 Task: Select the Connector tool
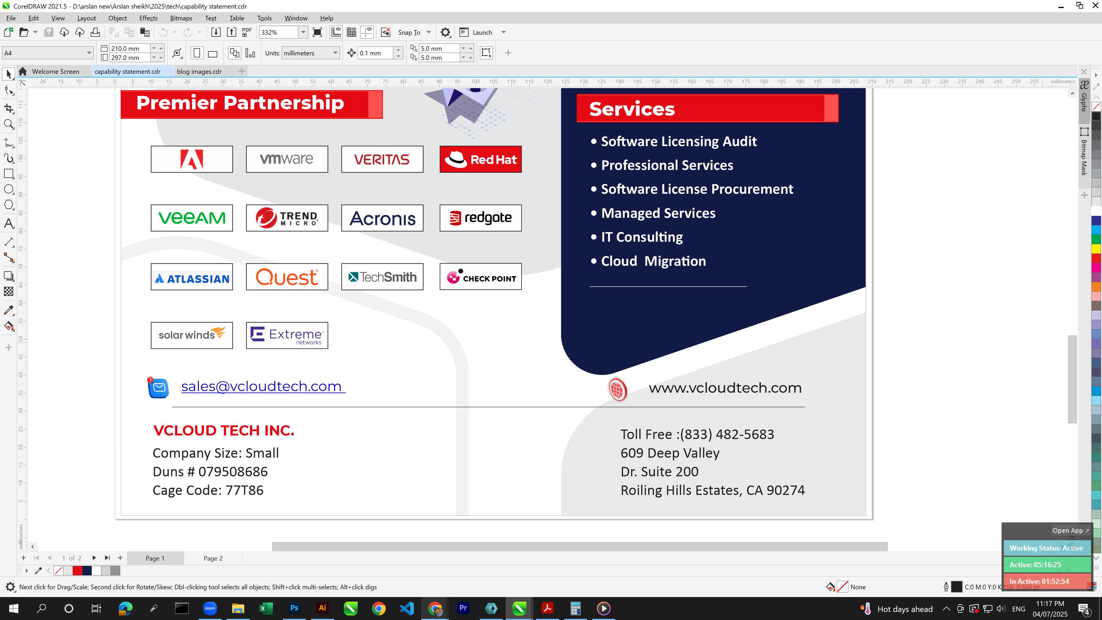click(x=9, y=257)
